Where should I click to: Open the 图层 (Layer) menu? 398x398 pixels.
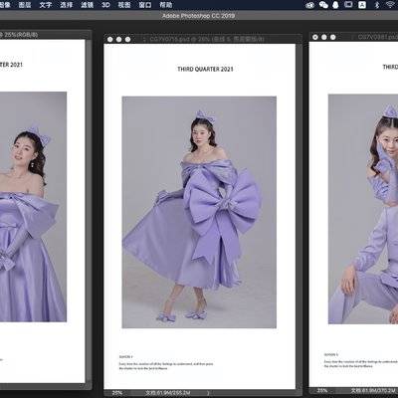point(25,5)
